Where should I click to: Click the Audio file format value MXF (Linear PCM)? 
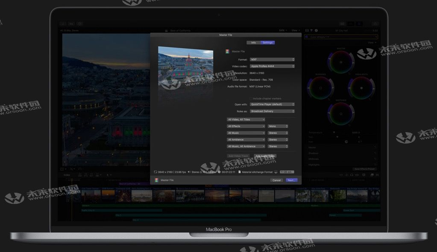click(x=260, y=87)
